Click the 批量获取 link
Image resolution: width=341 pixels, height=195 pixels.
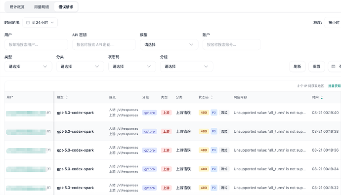click(335, 86)
